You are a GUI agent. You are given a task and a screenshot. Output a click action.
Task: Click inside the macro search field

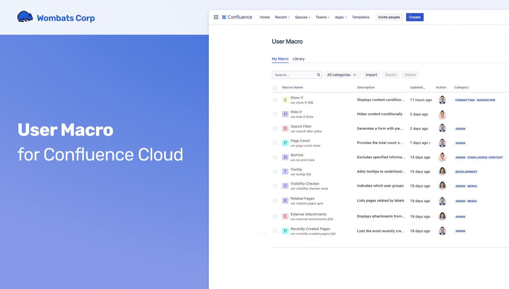pyautogui.click(x=294, y=75)
